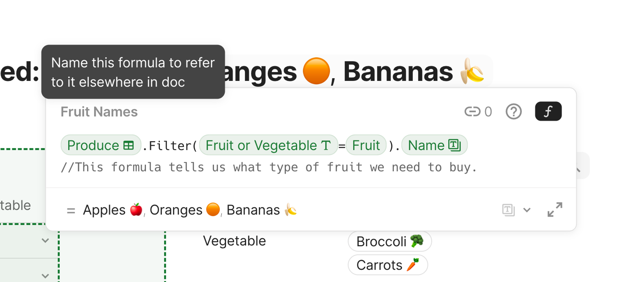This screenshot has width=621, height=282.
Task: Click the Apples, Oranges, Bananas result preview
Action: click(190, 210)
